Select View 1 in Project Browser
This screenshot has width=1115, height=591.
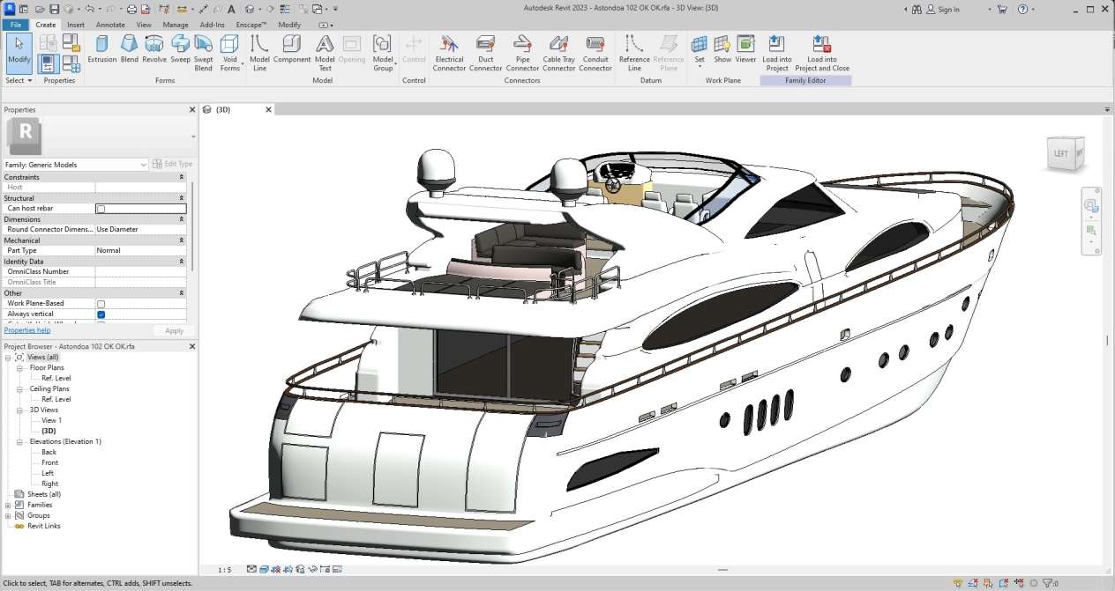pos(51,420)
